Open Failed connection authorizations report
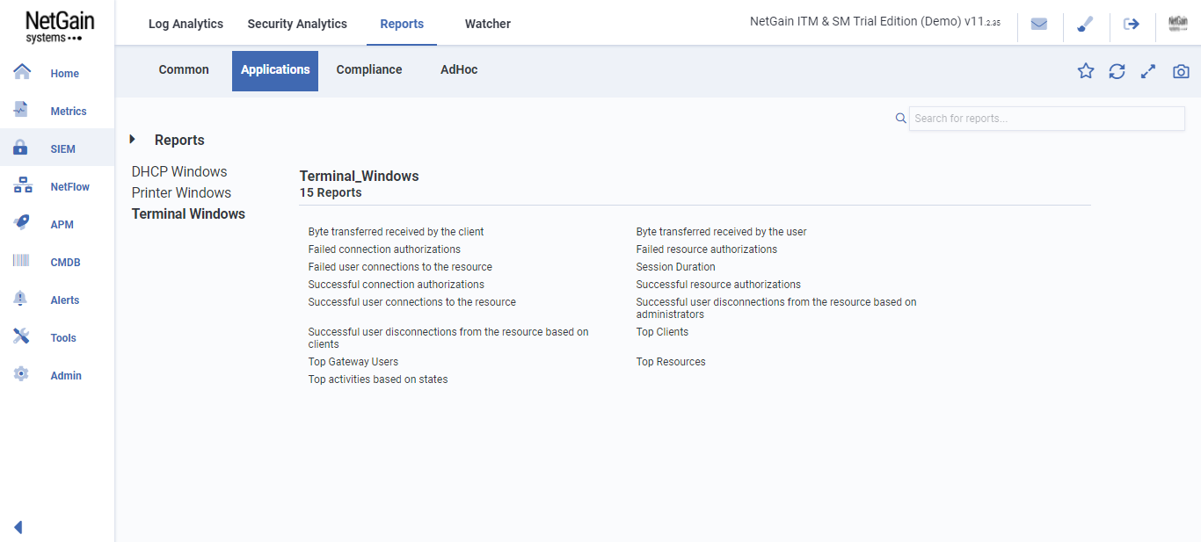 click(x=384, y=249)
